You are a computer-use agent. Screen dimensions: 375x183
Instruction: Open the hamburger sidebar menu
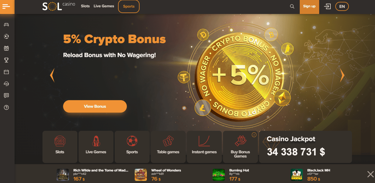pos(6,7)
